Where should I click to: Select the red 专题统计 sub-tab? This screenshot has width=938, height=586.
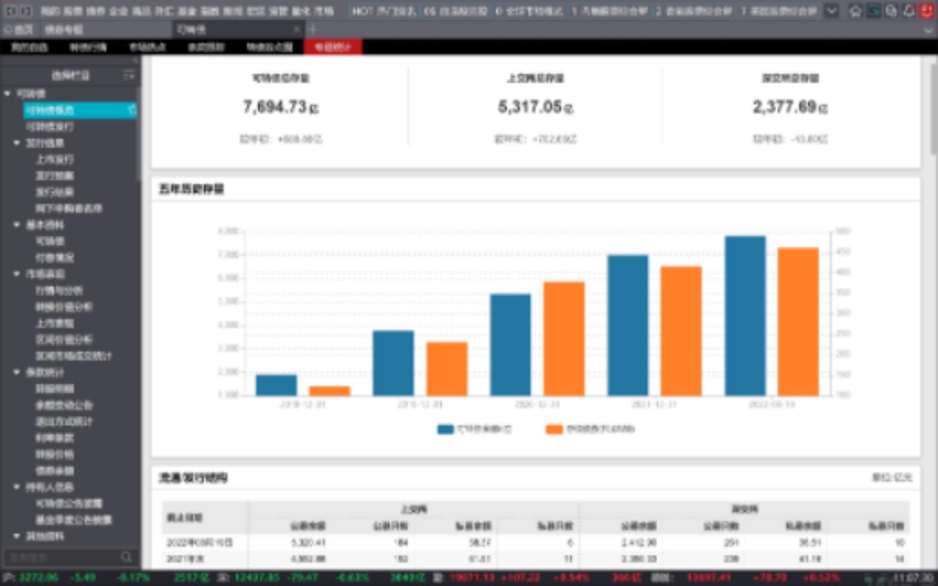(x=333, y=47)
